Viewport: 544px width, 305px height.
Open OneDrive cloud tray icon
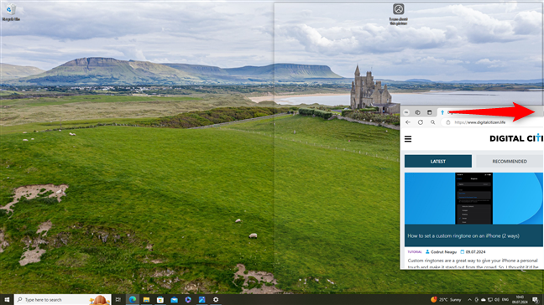pos(484,300)
